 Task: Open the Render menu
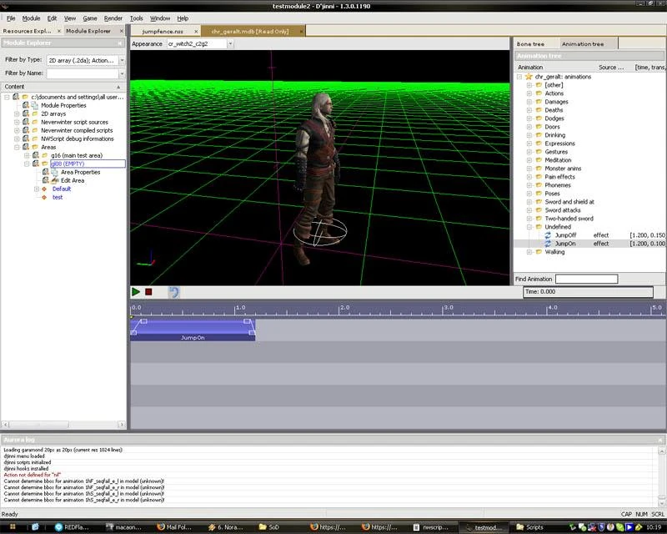point(113,18)
